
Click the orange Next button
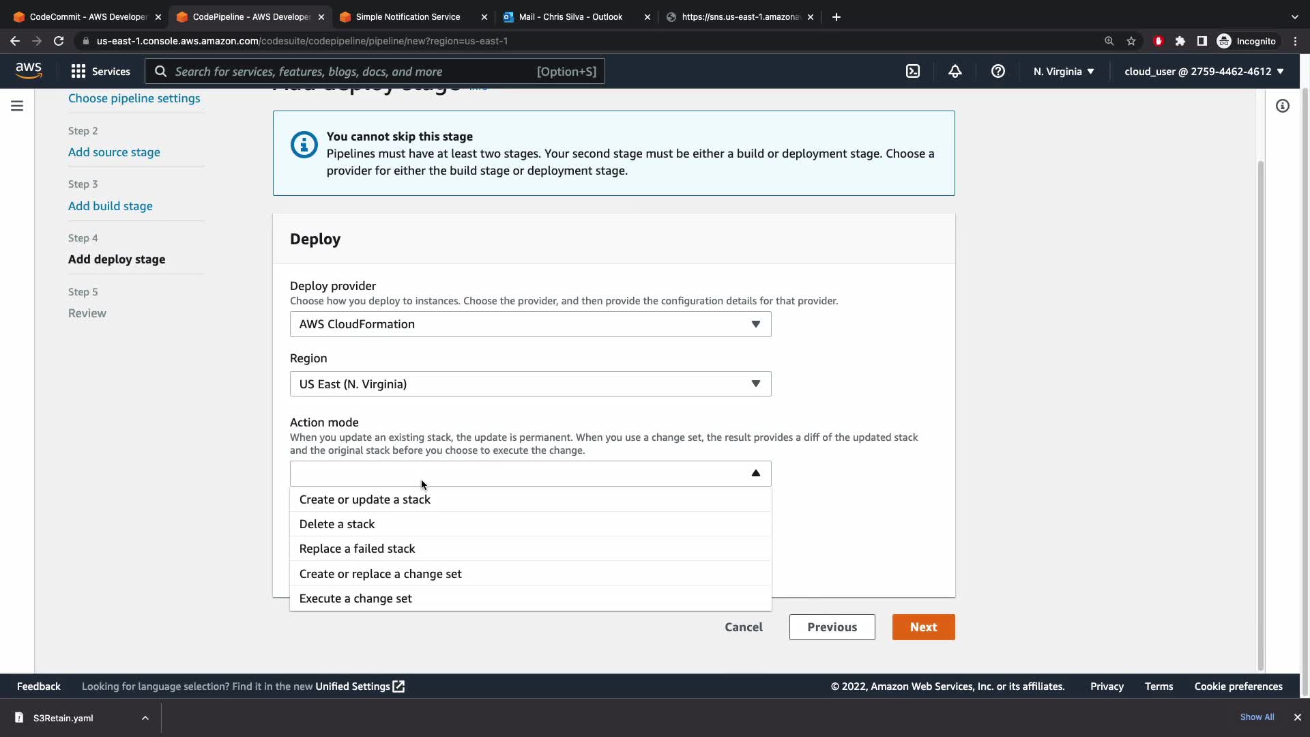click(923, 627)
